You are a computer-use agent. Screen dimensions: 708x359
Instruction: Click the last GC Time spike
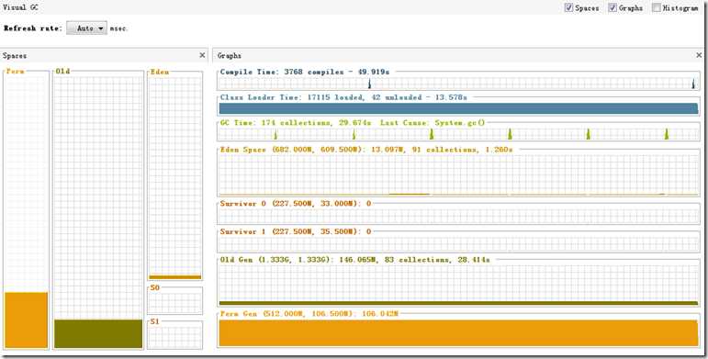666,134
